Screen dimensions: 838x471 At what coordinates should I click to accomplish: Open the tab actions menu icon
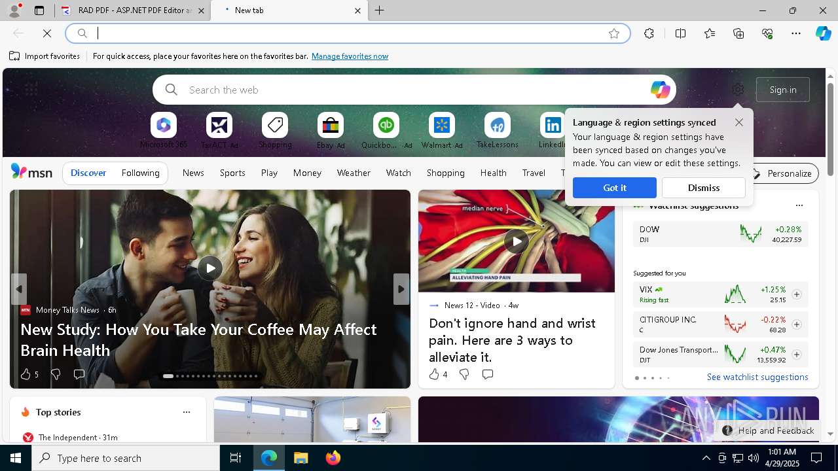pyautogui.click(x=39, y=10)
